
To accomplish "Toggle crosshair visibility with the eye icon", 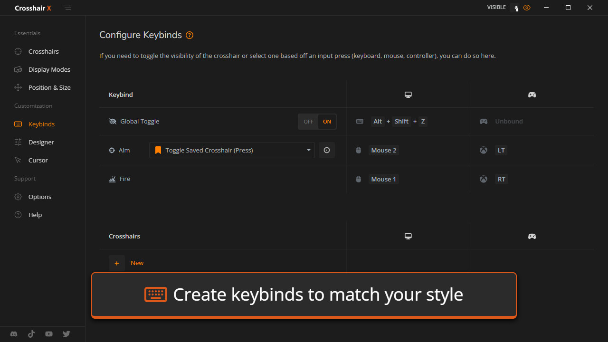I will pyautogui.click(x=526, y=8).
